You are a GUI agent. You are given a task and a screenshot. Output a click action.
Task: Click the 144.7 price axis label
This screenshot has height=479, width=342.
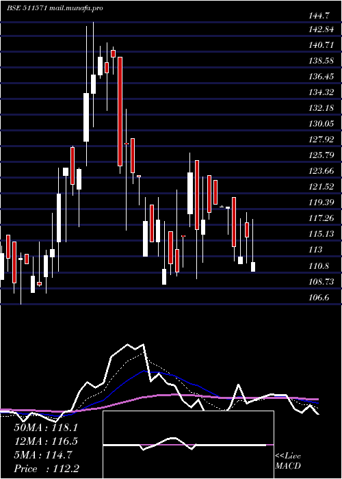pos(319,14)
